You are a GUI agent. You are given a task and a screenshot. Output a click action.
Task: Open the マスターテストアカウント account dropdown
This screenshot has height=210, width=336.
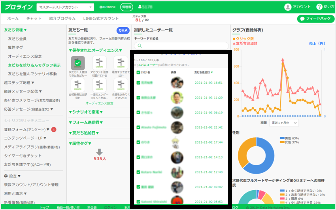(65, 7)
